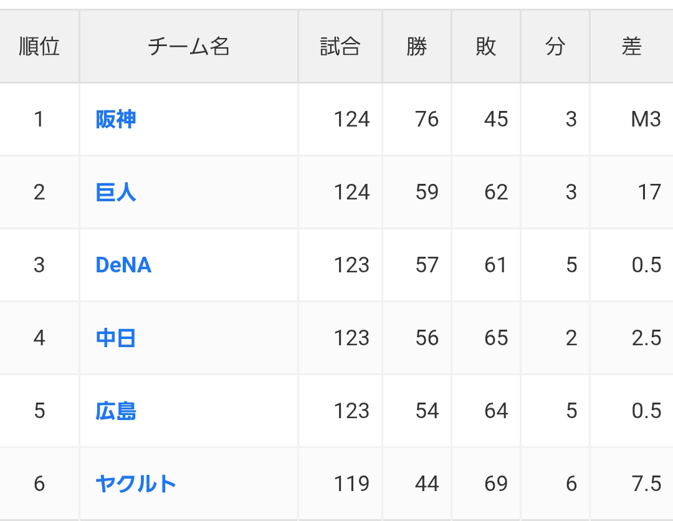Select the 中日 team link

pos(116,338)
